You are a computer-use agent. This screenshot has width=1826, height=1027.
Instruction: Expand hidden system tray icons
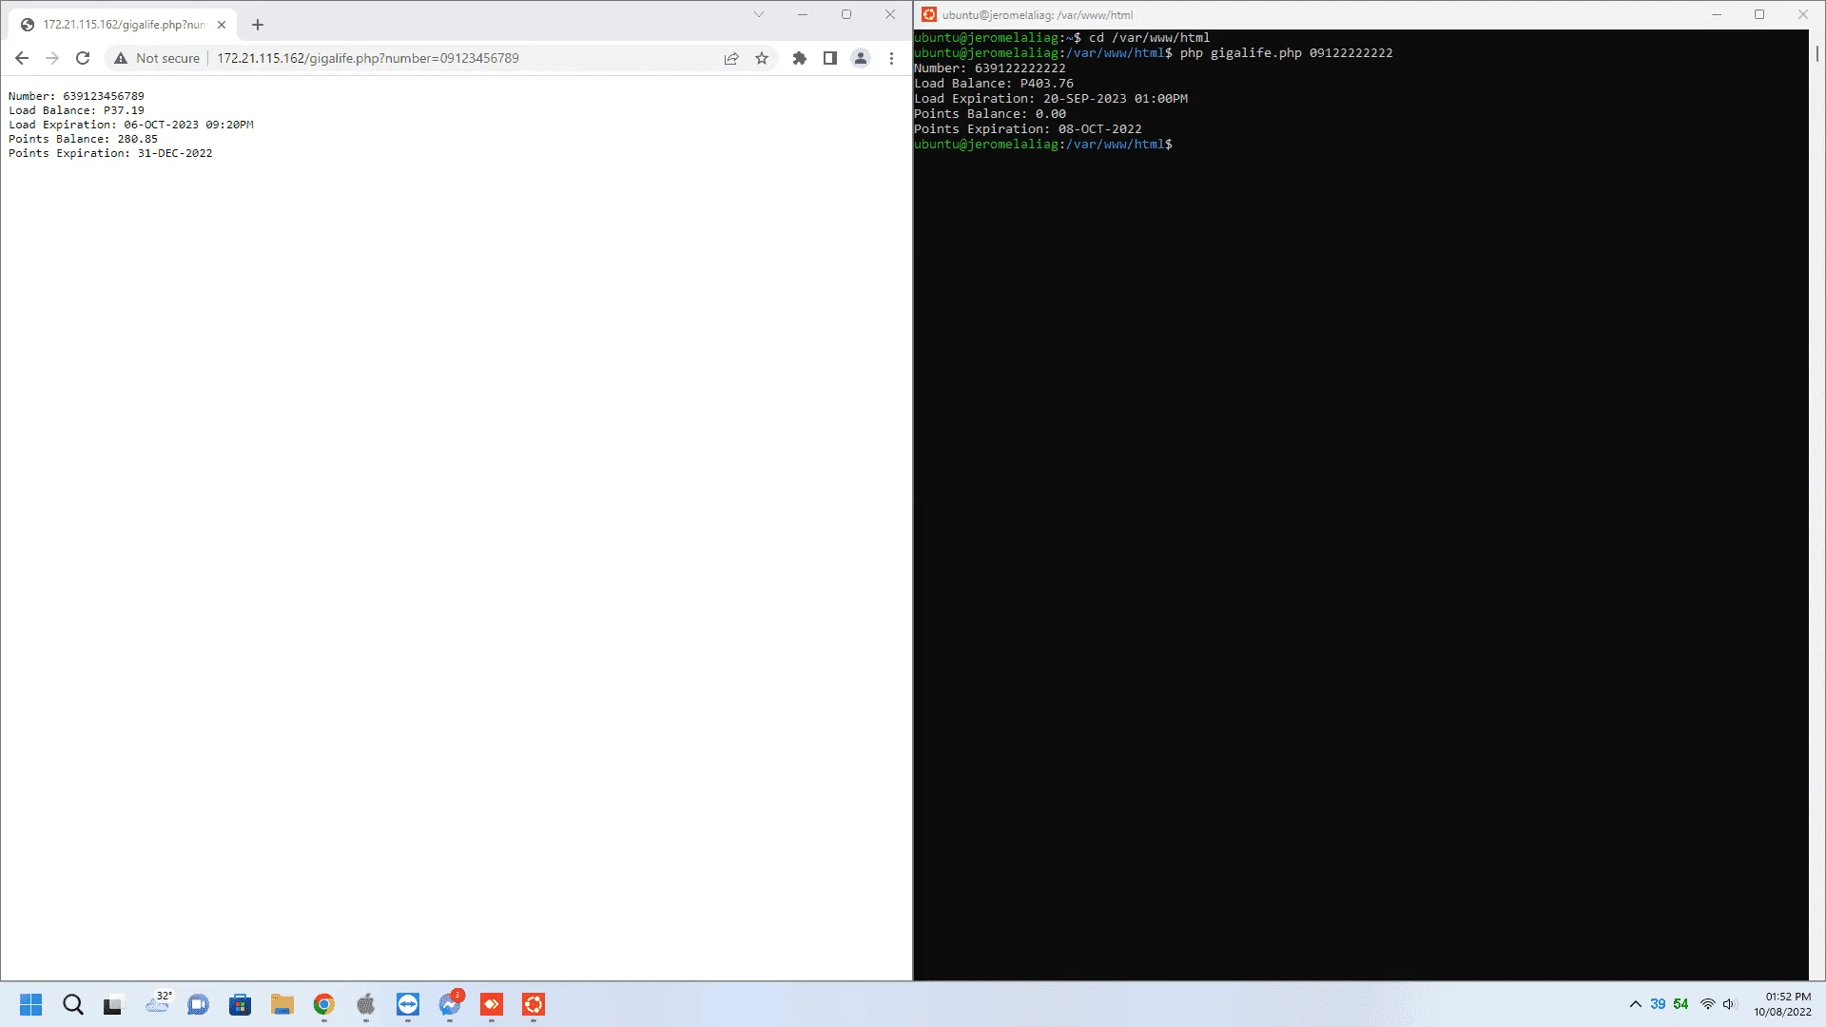point(1636,1004)
